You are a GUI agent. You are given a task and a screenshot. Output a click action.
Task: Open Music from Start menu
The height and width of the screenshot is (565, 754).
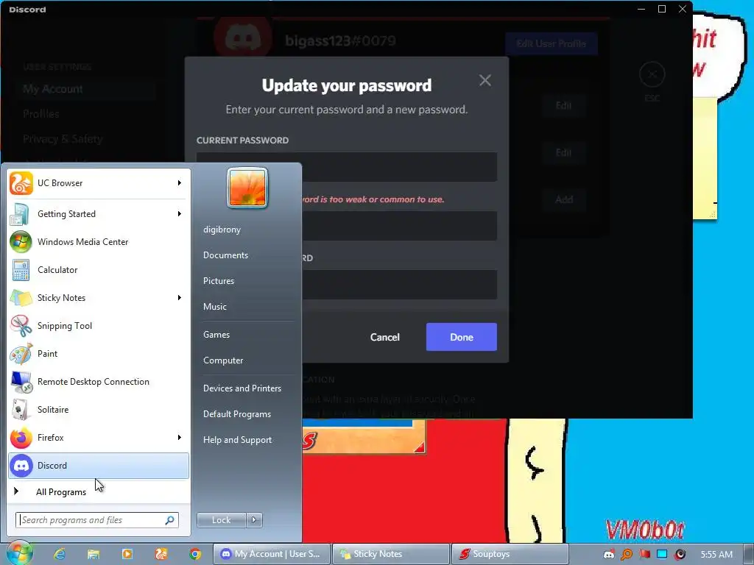(x=214, y=307)
